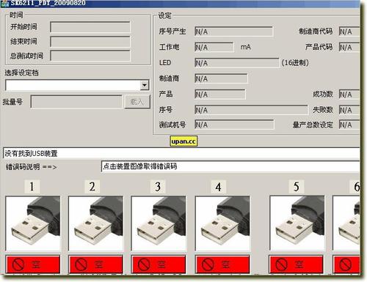Click USB device image number 5
367x282 pixels.
tap(297, 223)
